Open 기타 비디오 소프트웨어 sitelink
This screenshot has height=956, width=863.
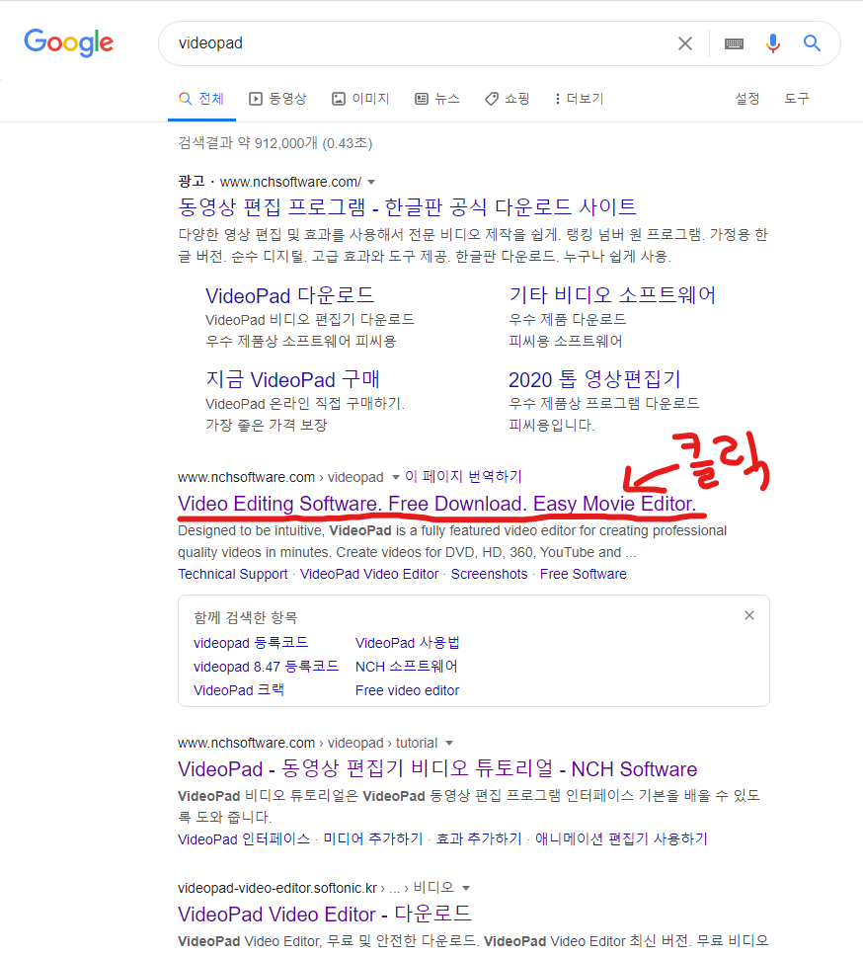(x=612, y=295)
